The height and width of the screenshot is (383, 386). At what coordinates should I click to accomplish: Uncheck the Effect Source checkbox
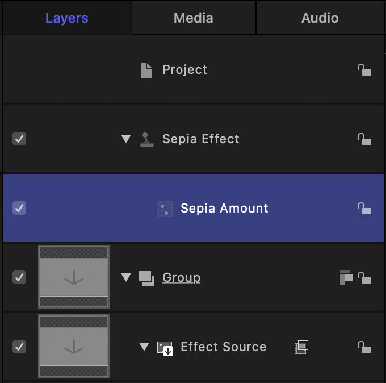[x=19, y=347]
